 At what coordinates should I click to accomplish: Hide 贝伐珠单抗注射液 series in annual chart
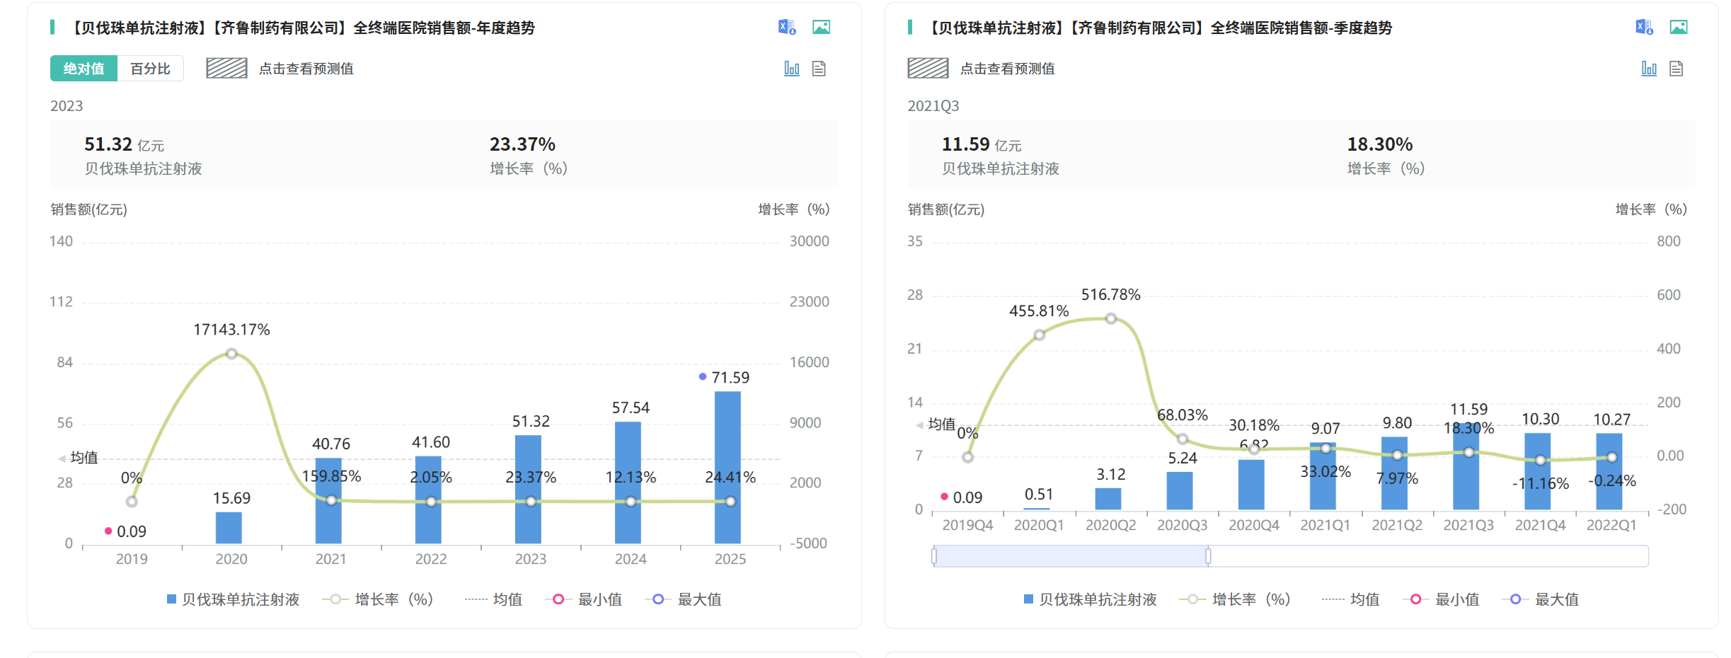tap(234, 599)
